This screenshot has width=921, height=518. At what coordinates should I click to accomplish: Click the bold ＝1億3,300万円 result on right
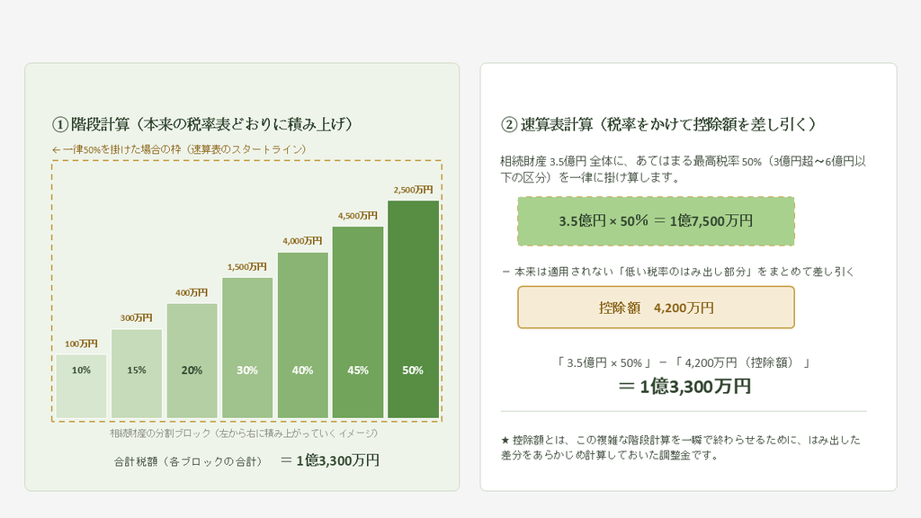[x=684, y=387]
